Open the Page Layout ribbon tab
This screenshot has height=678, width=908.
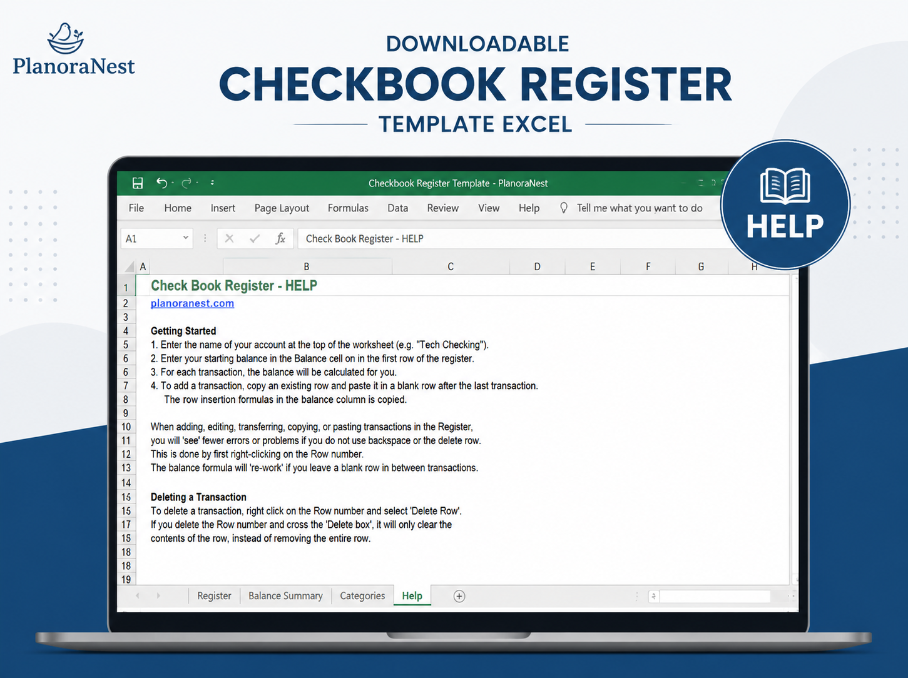(282, 208)
